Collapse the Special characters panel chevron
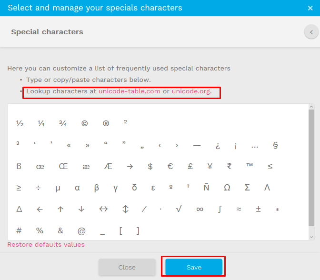This screenshot has height=280, width=320. pos(311,32)
